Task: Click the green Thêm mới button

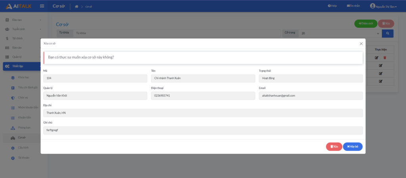Action: point(365,24)
